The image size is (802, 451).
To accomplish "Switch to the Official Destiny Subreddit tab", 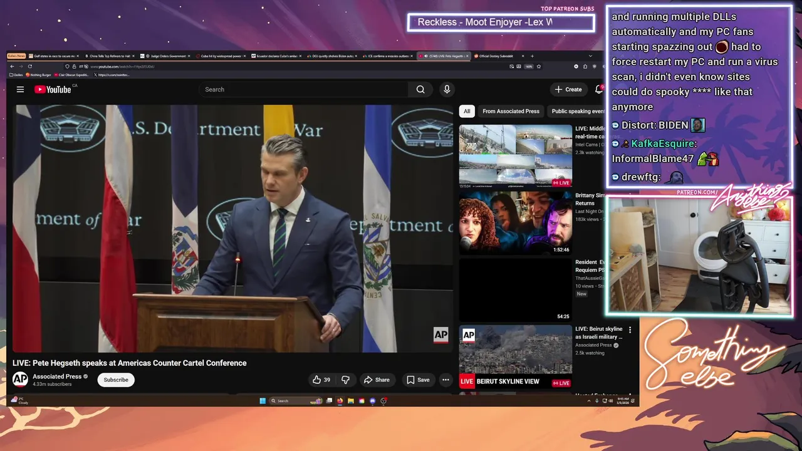I will point(499,56).
